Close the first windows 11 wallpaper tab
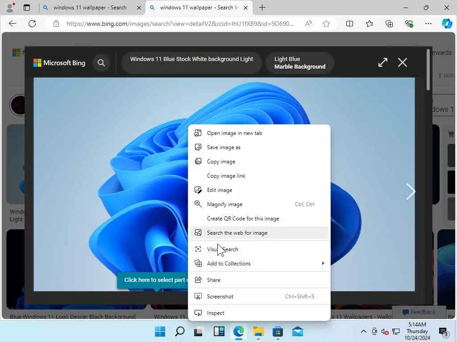This screenshot has height=342, width=457. coord(139,8)
